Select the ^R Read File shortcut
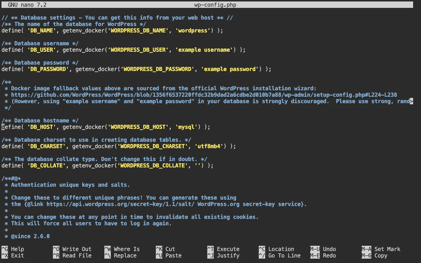This screenshot has height=263, width=421. pyautogui.click(x=72, y=255)
